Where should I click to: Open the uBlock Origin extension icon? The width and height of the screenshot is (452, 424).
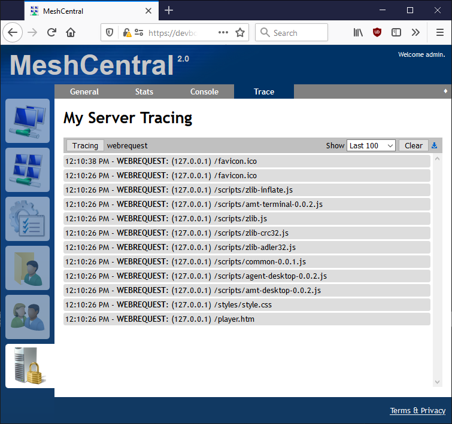tap(377, 32)
